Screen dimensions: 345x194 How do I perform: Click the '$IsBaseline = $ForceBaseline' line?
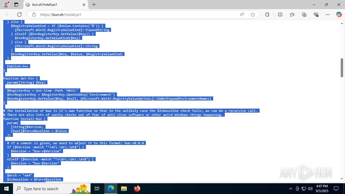pyautogui.click(x=34, y=179)
